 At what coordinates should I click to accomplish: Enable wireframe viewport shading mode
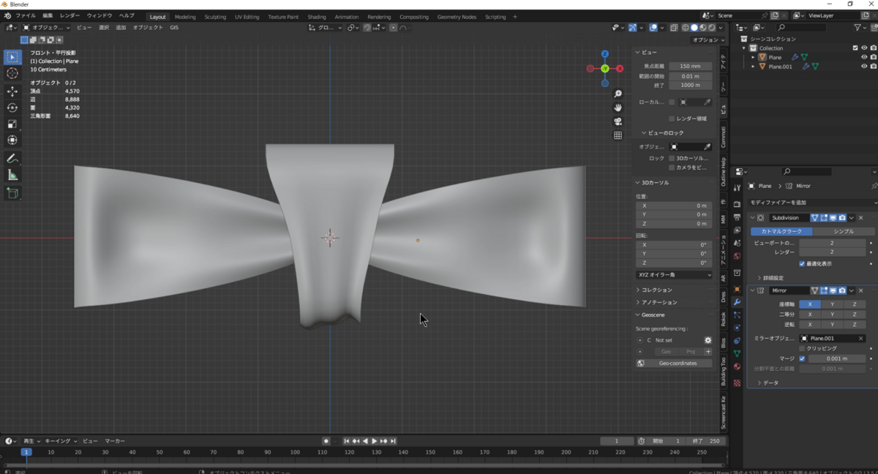coord(686,28)
